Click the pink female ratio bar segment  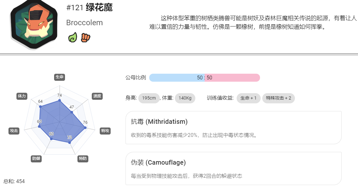[x=232, y=78]
